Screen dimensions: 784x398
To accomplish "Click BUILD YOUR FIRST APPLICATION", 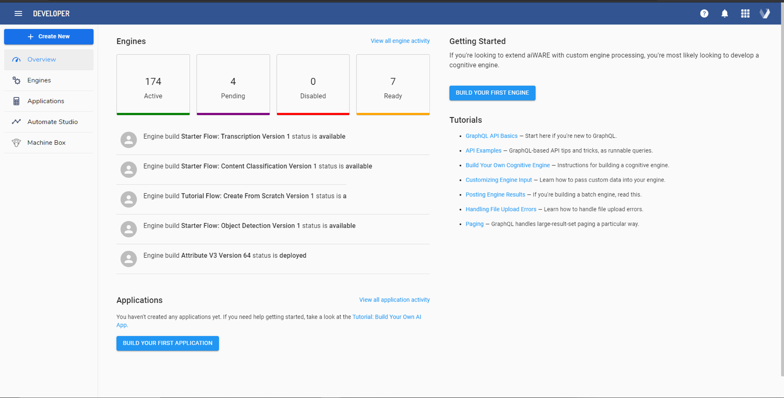I will point(168,343).
